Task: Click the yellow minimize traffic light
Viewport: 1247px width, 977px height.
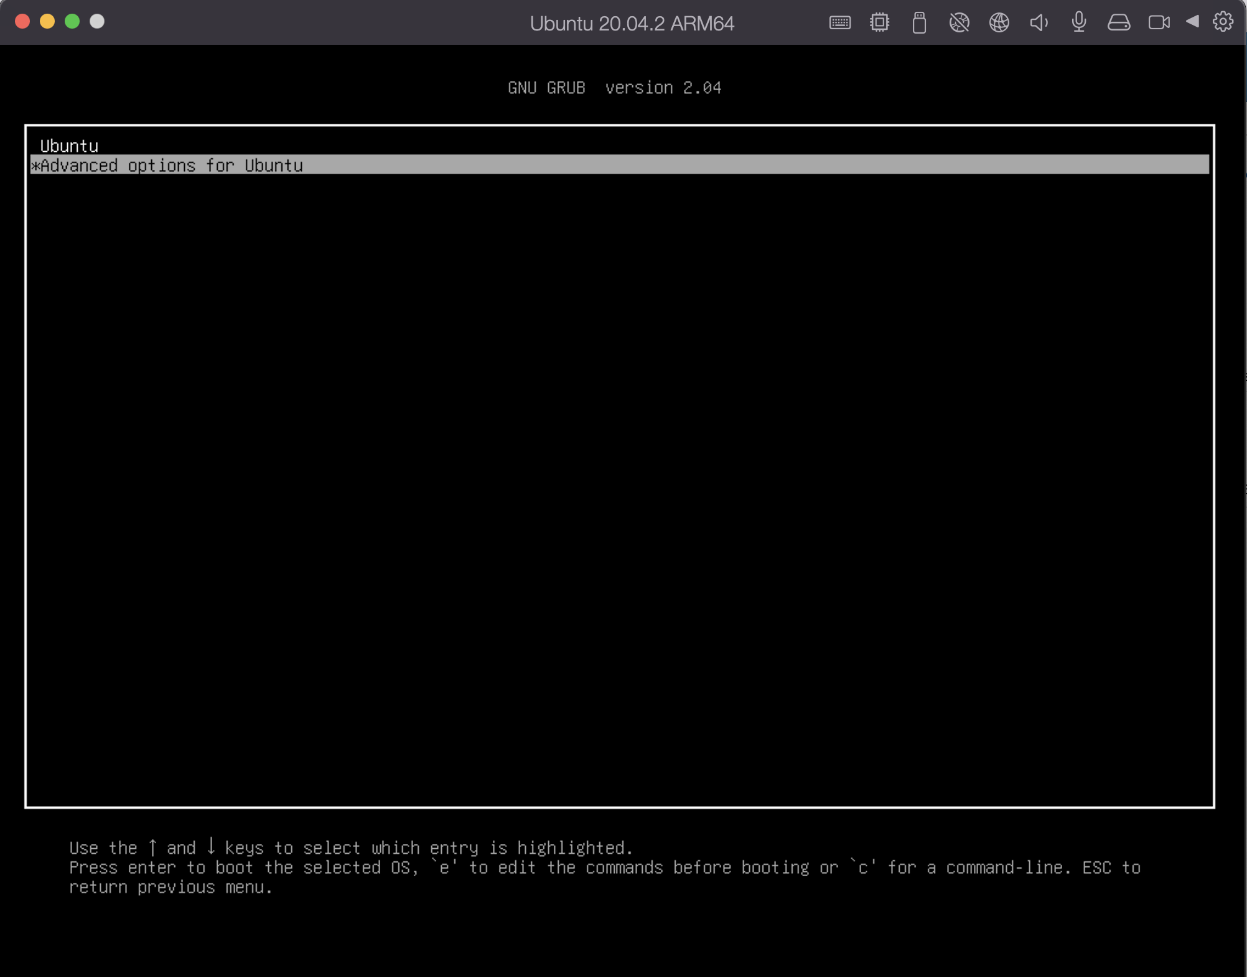Action: click(x=47, y=21)
